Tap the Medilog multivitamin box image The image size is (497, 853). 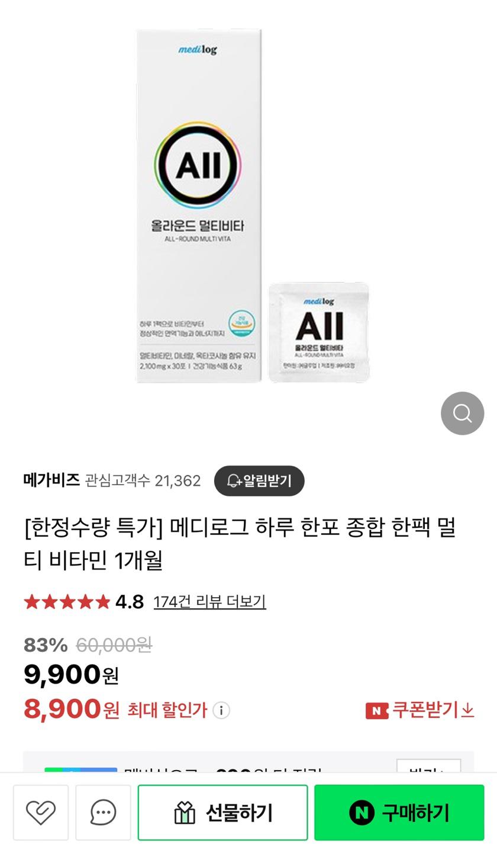[199, 206]
